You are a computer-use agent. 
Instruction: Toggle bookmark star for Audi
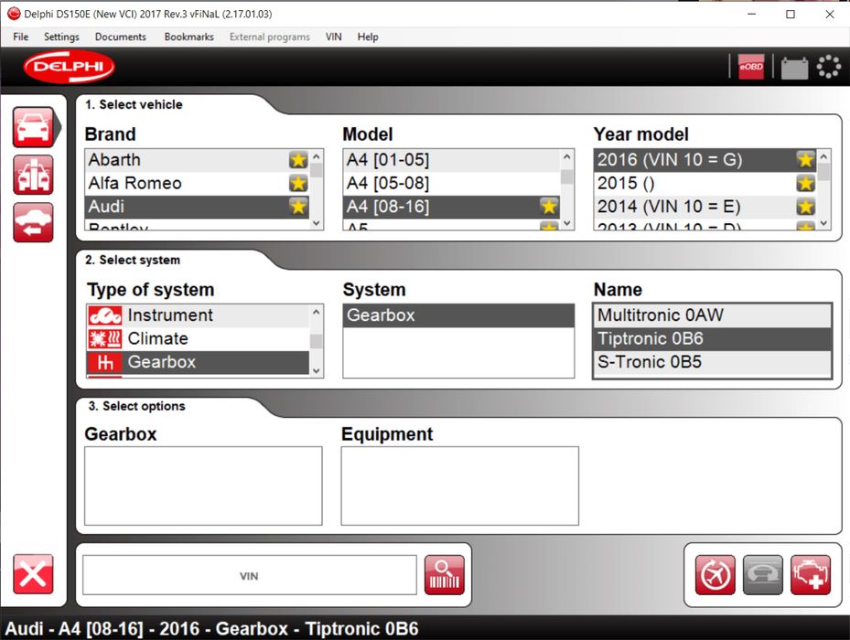point(298,207)
